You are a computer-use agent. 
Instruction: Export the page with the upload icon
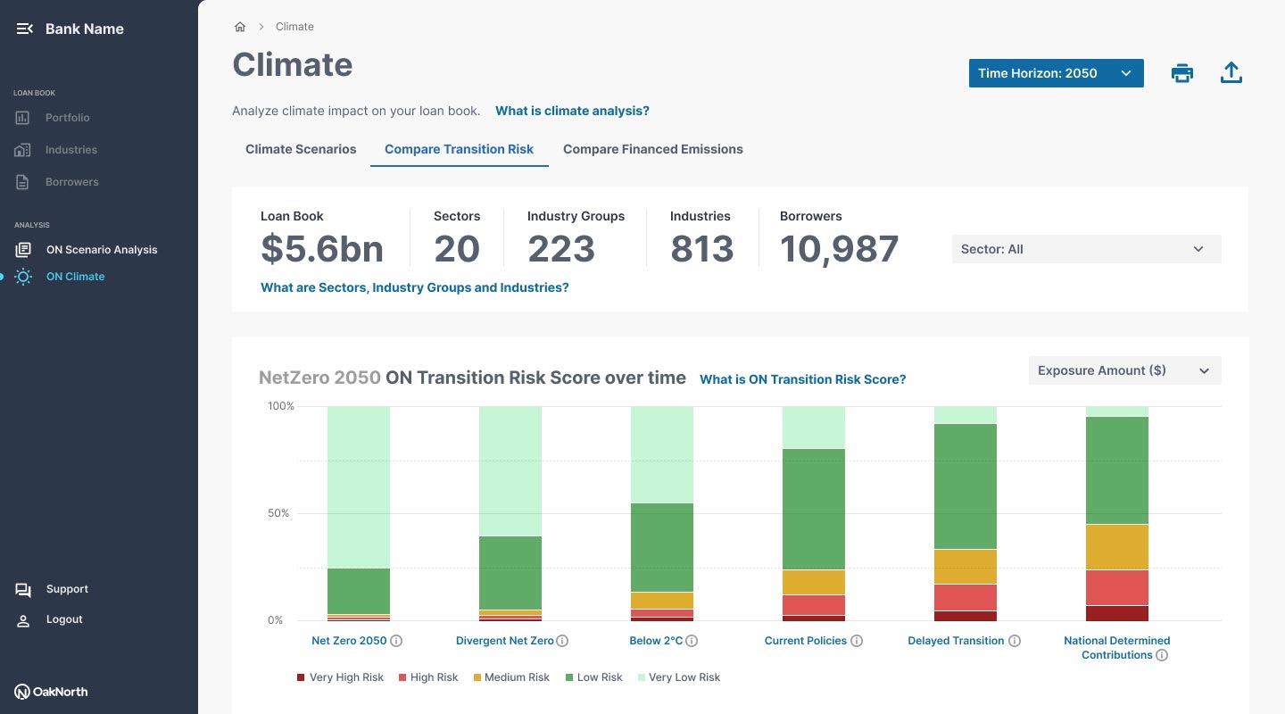[x=1231, y=73]
